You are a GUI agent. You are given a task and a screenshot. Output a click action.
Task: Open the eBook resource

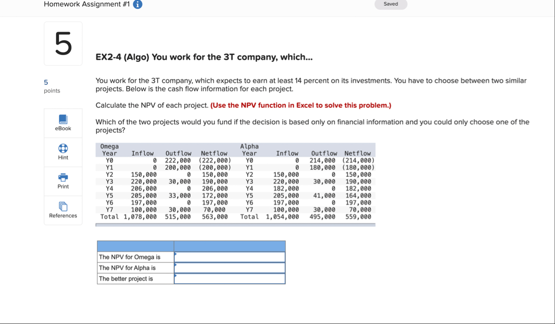[63, 123]
